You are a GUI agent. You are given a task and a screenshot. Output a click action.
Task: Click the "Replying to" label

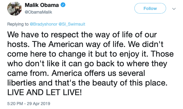(18, 24)
